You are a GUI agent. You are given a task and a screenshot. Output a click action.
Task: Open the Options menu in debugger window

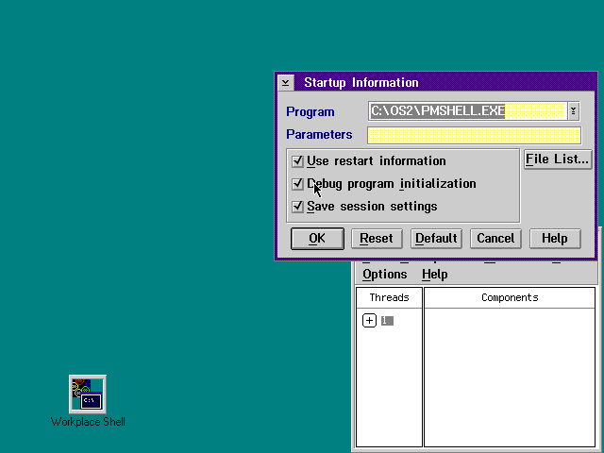pyautogui.click(x=384, y=275)
